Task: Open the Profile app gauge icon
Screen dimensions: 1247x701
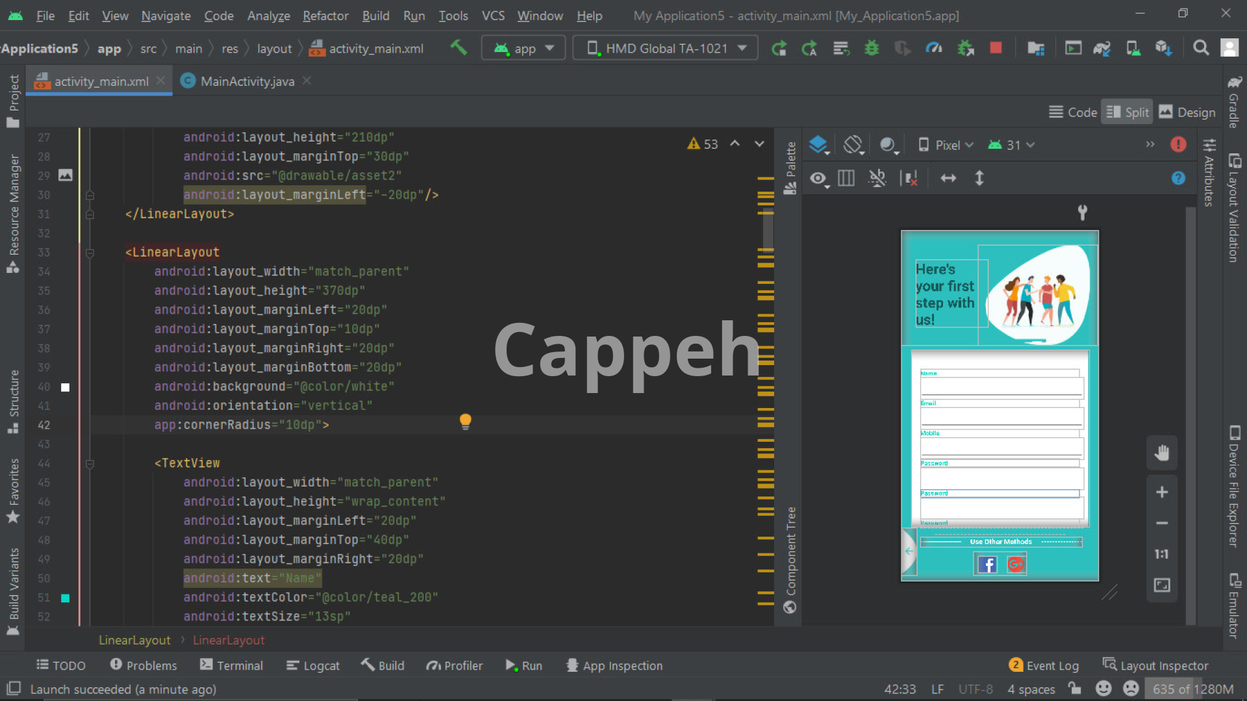Action: [934, 48]
